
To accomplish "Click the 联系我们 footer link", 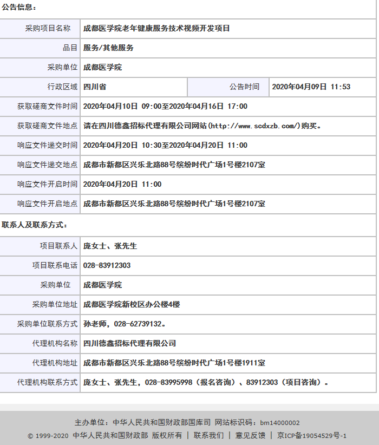I will point(208,435).
